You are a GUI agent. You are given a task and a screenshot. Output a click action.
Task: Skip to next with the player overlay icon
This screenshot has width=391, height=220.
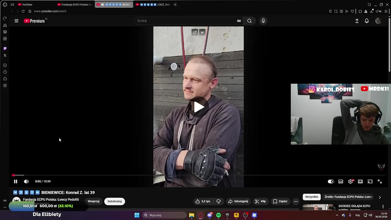(x=202, y=32)
